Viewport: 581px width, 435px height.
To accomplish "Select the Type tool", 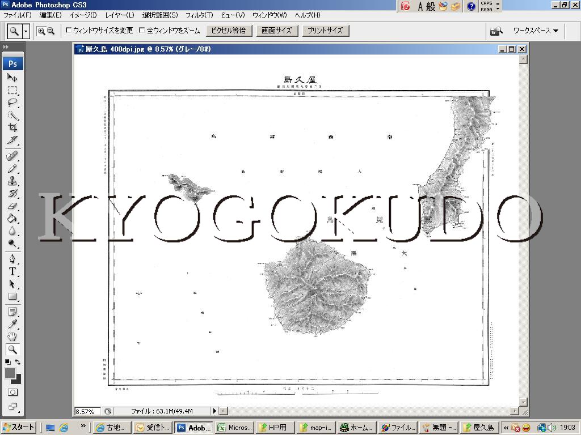I will pyautogui.click(x=12, y=271).
